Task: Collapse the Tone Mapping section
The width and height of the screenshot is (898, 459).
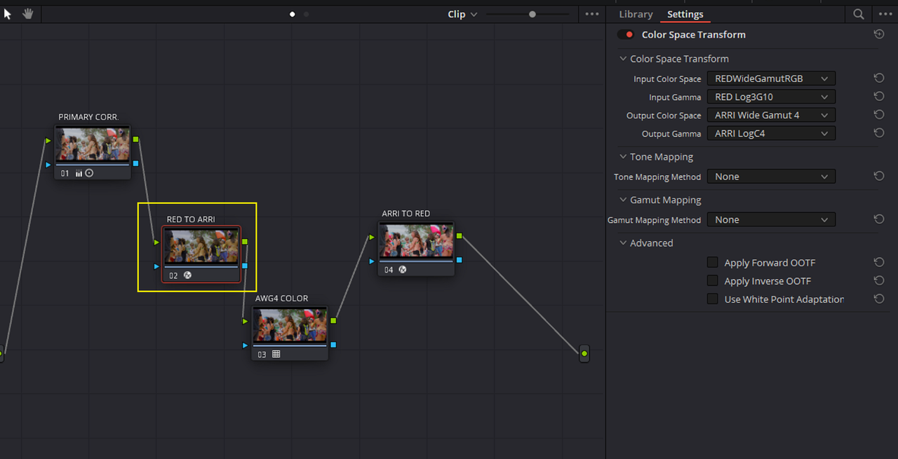Action: coord(623,157)
